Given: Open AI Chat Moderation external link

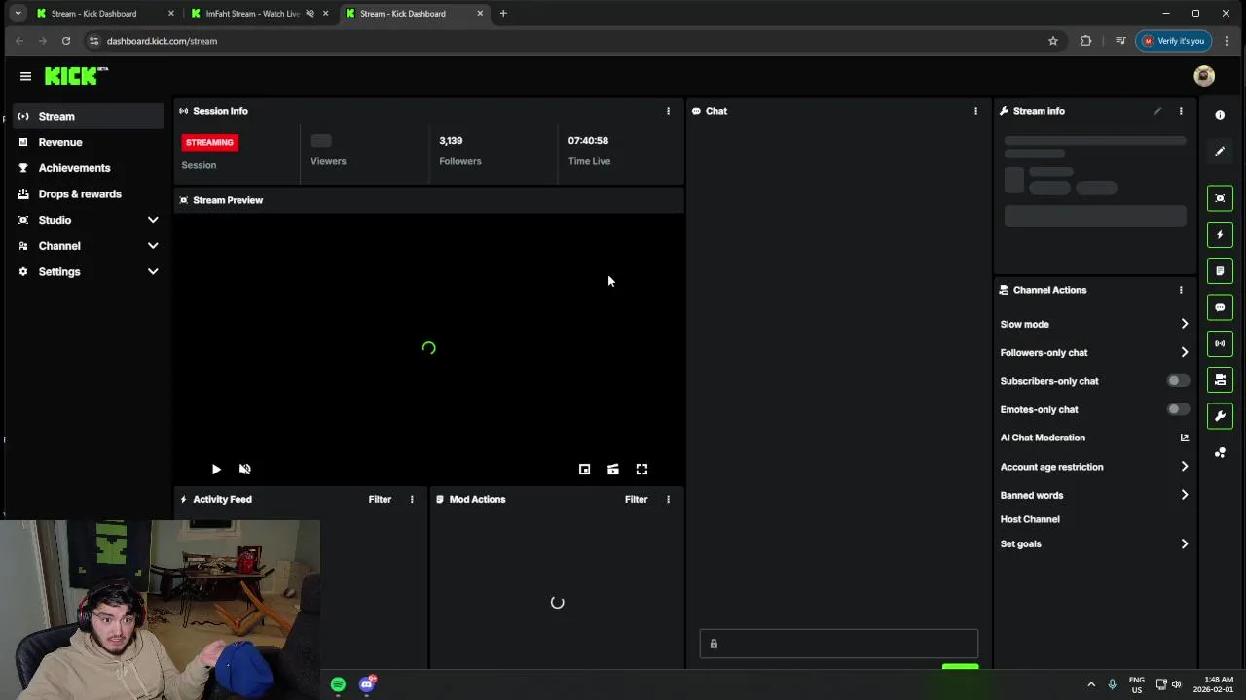Looking at the screenshot, I should [x=1185, y=437].
